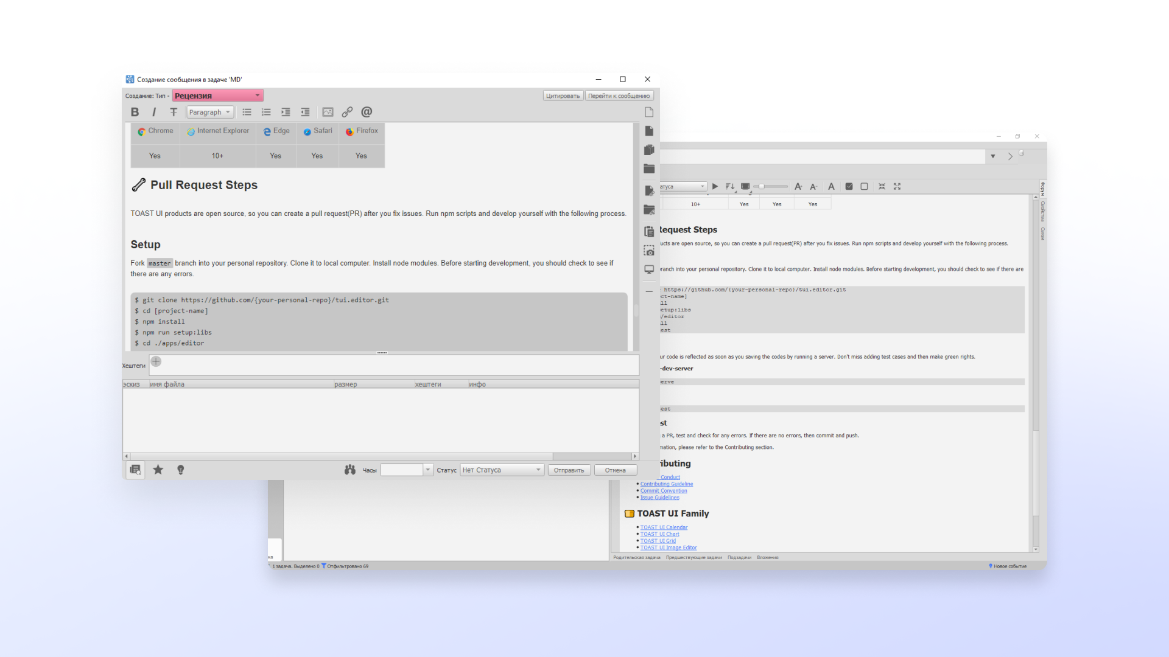Click the blank document icon in sidebar
The width and height of the screenshot is (1169, 657).
[649, 112]
